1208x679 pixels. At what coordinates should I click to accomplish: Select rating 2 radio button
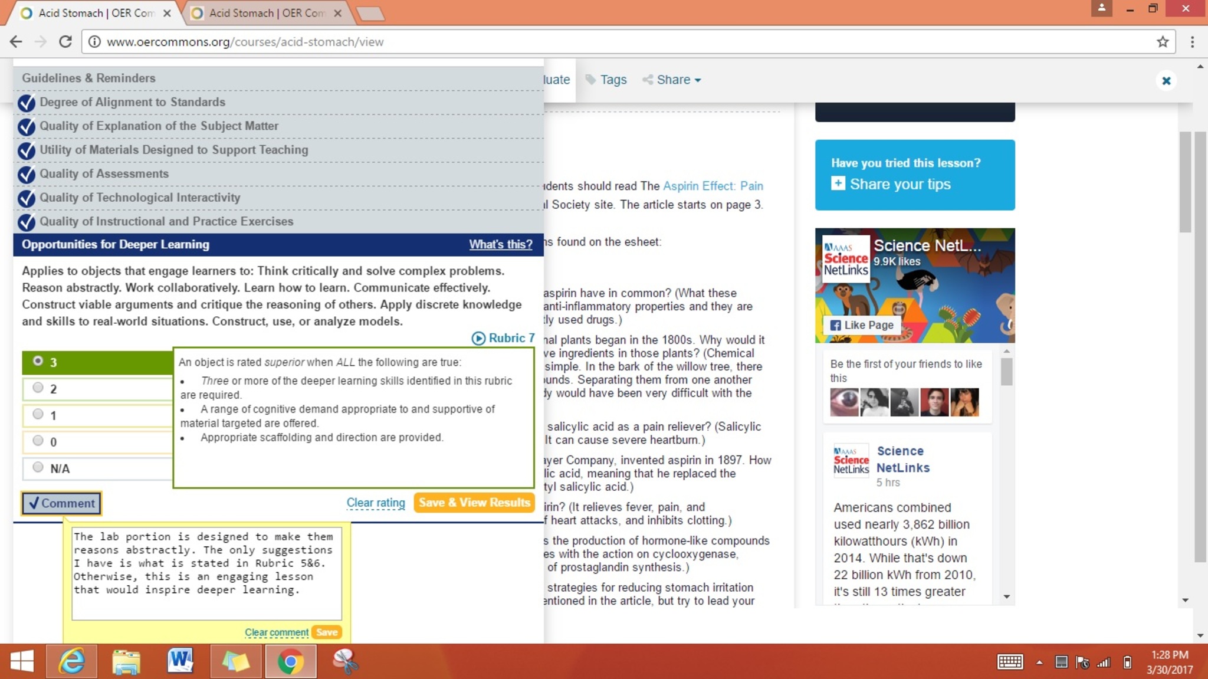pyautogui.click(x=38, y=388)
